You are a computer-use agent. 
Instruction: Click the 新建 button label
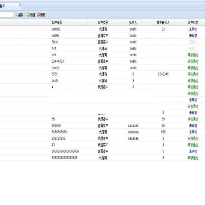[33, 15]
